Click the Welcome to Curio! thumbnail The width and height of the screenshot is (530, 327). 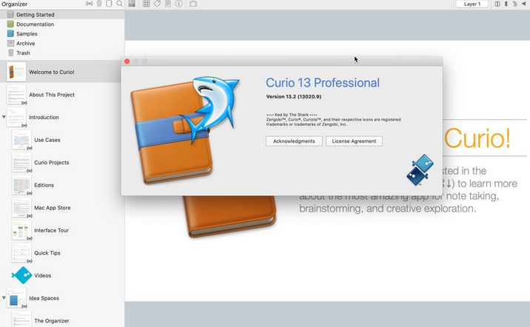pyautogui.click(x=16, y=72)
